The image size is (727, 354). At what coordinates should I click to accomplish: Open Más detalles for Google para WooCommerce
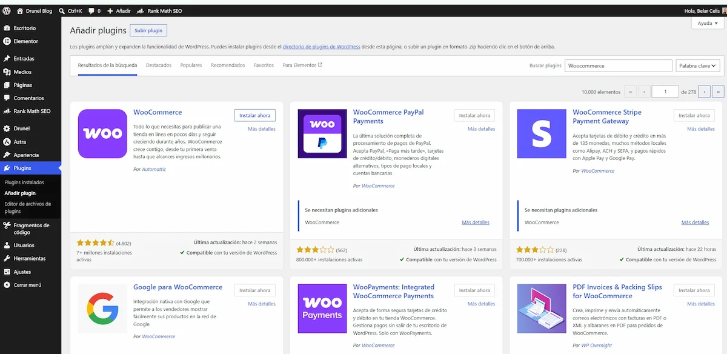262,304
